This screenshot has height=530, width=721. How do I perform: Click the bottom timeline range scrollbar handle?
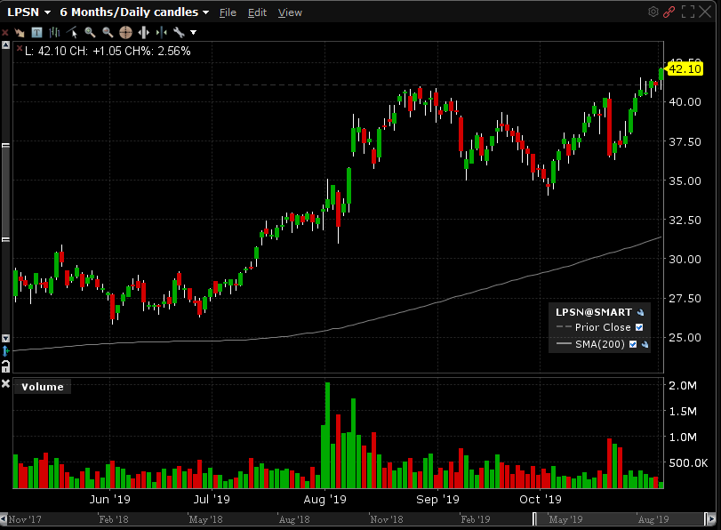(x=535, y=518)
